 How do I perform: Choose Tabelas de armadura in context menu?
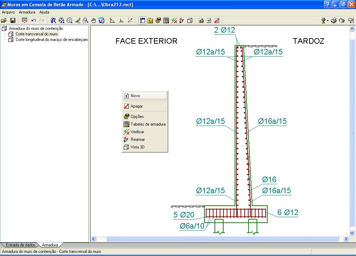click(145, 124)
